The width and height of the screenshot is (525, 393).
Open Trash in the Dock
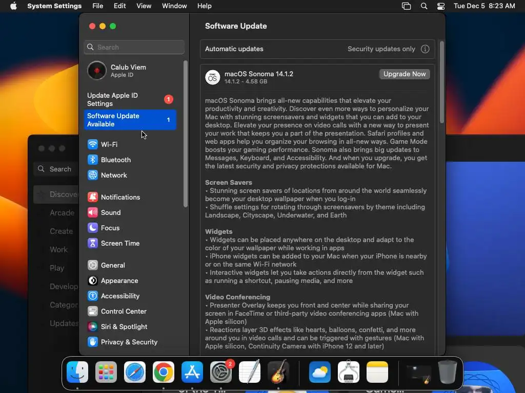coord(447,372)
